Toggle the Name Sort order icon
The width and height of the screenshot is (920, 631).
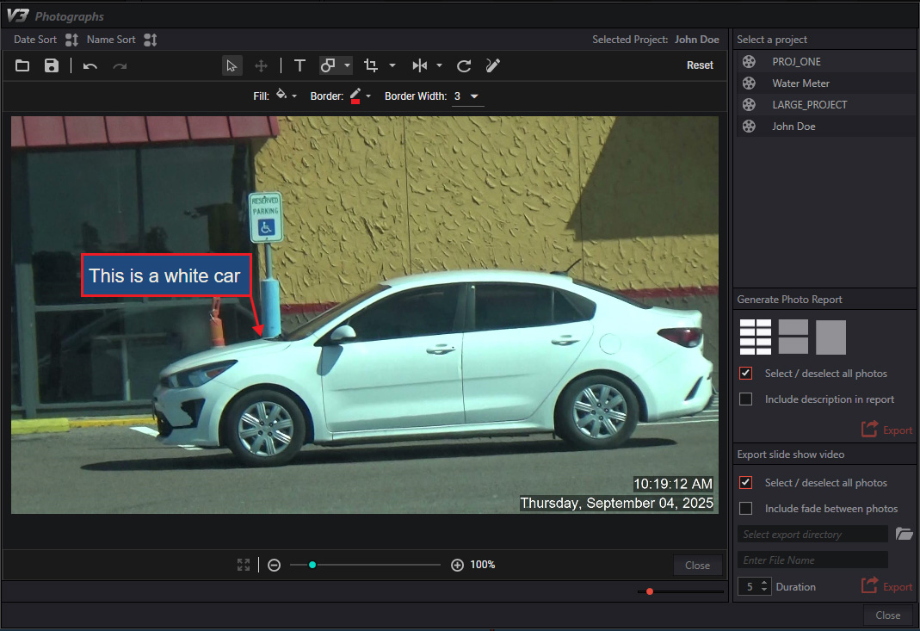(151, 40)
